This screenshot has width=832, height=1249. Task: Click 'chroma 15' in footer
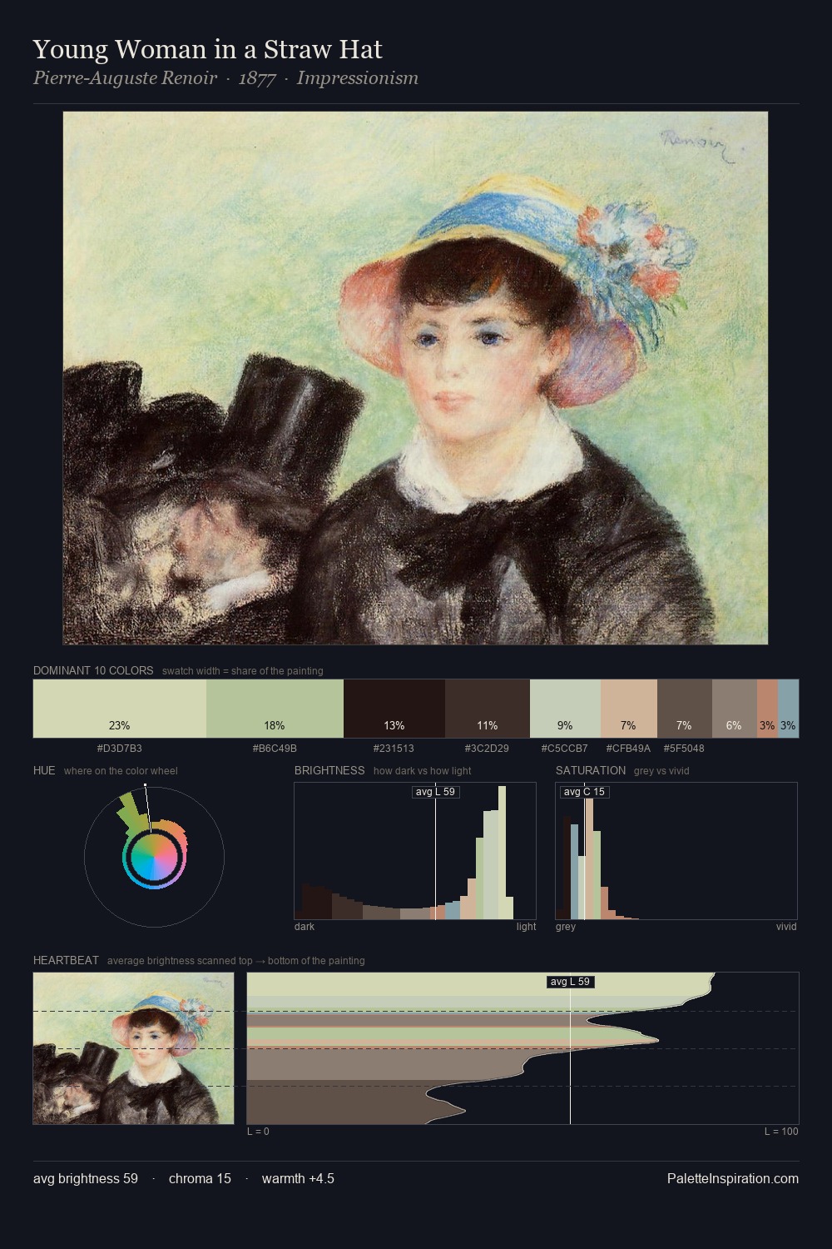(200, 1178)
